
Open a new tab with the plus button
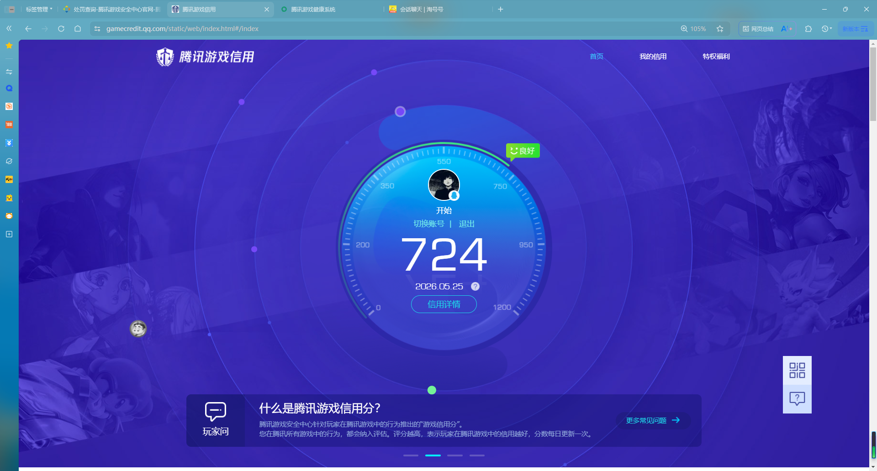click(501, 9)
